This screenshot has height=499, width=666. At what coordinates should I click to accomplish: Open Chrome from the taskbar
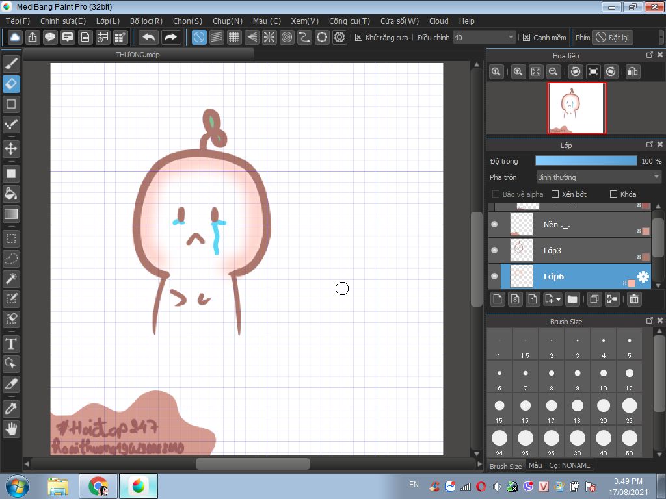click(98, 486)
